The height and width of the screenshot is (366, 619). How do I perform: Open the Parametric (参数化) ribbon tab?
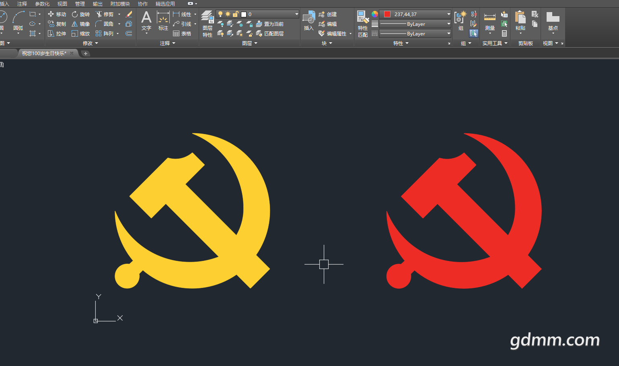[42, 4]
